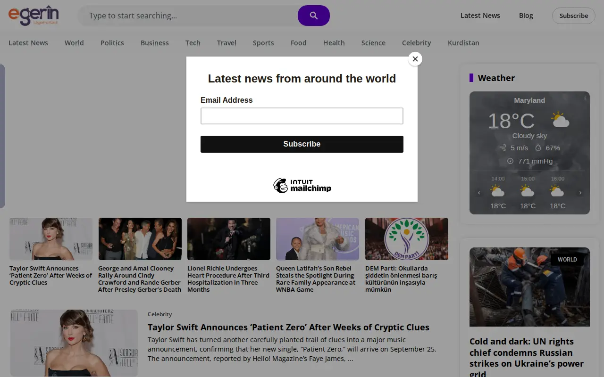604x377 pixels.
Task: Open the Science category
Action: [x=373, y=43]
